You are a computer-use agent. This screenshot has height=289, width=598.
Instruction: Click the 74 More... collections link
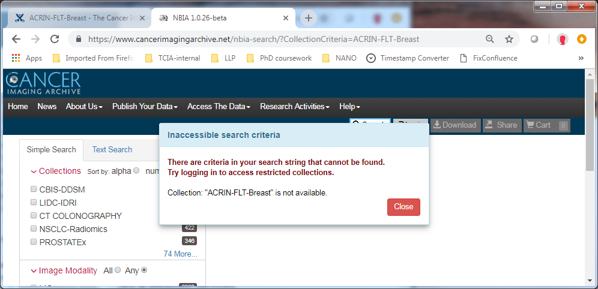(x=180, y=254)
